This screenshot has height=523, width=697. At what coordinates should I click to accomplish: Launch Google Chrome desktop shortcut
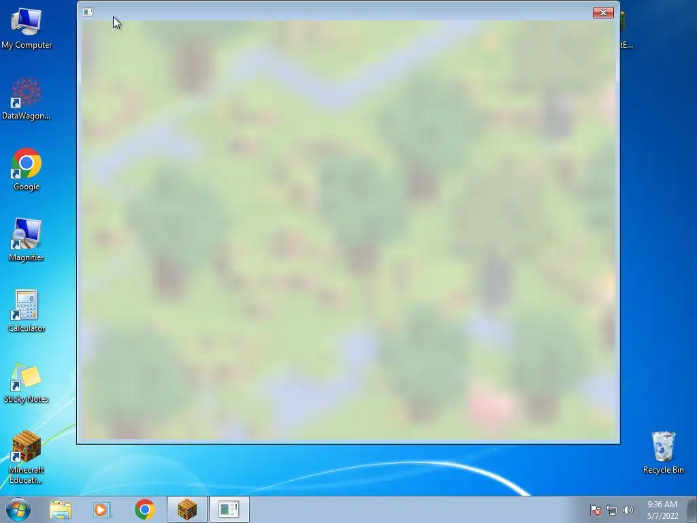(27, 170)
